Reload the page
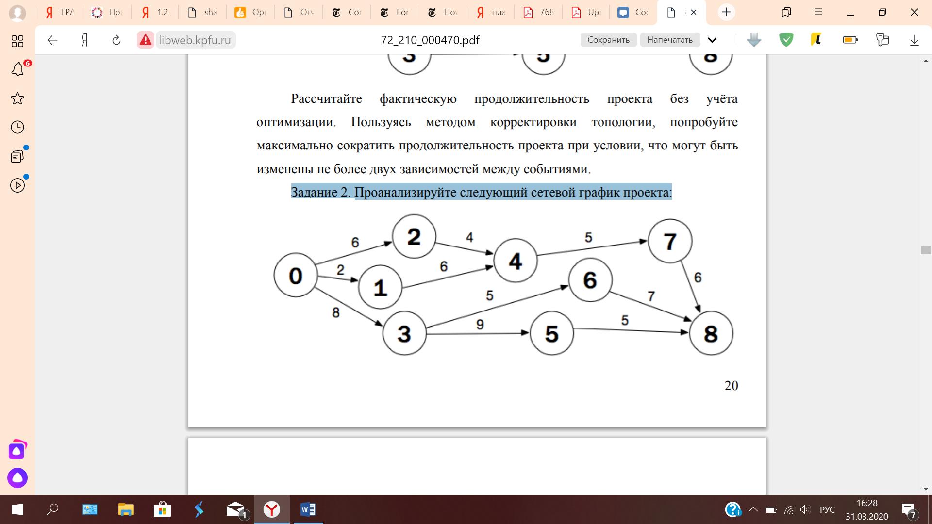Viewport: 932px width, 524px height. 116,40
